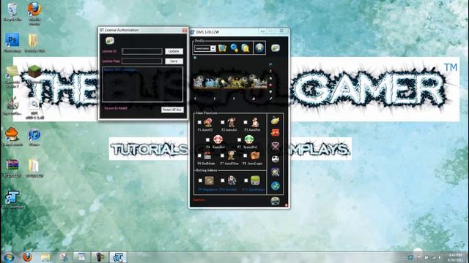Click the Save button in License window
469x263 pixels.
click(x=174, y=61)
